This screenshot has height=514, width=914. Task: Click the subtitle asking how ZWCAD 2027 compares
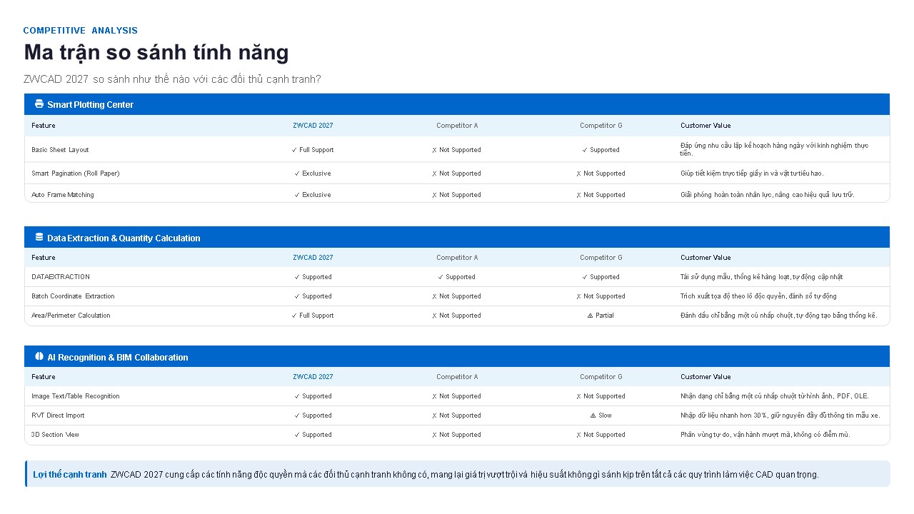pos(172,79)
